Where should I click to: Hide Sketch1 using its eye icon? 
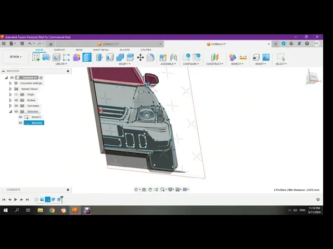21,117
